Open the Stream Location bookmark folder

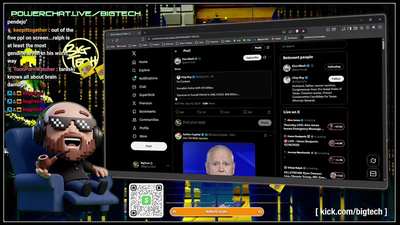184,43
